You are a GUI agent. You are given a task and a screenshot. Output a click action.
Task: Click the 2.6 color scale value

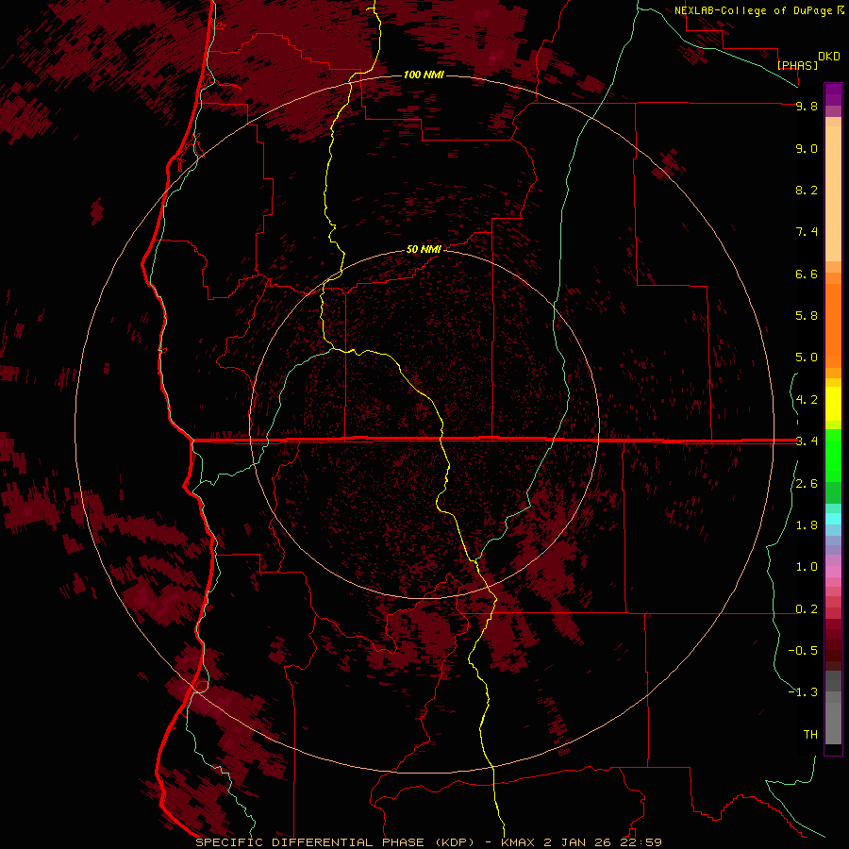(807, 484)
